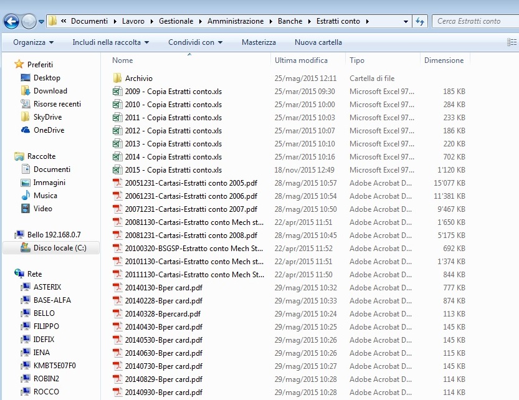519x400 pixels.
Task: Expand the Condividi con dropdown
Action: [196, 42]
